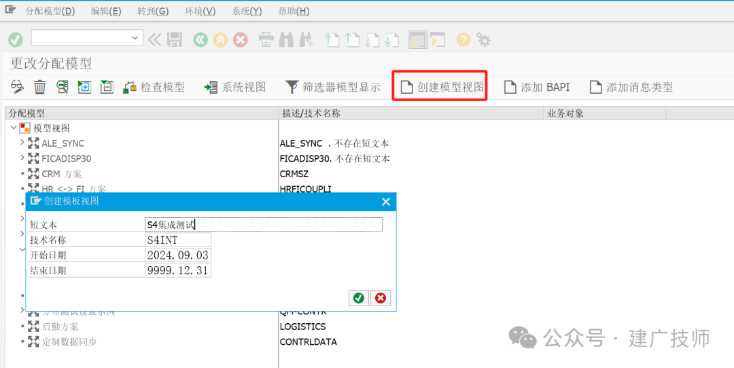
Task: Go to First Page icon
Action: point(332,40)
